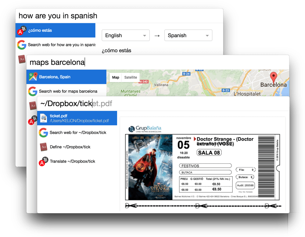The image size is (305, 237).
Task: Click the translate icon beside "Translate ~/Dropbox/tick"
Action: pos(44,161)
